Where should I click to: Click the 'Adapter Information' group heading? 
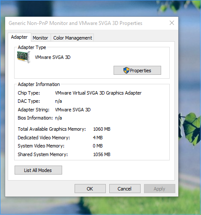coord(39,84)
